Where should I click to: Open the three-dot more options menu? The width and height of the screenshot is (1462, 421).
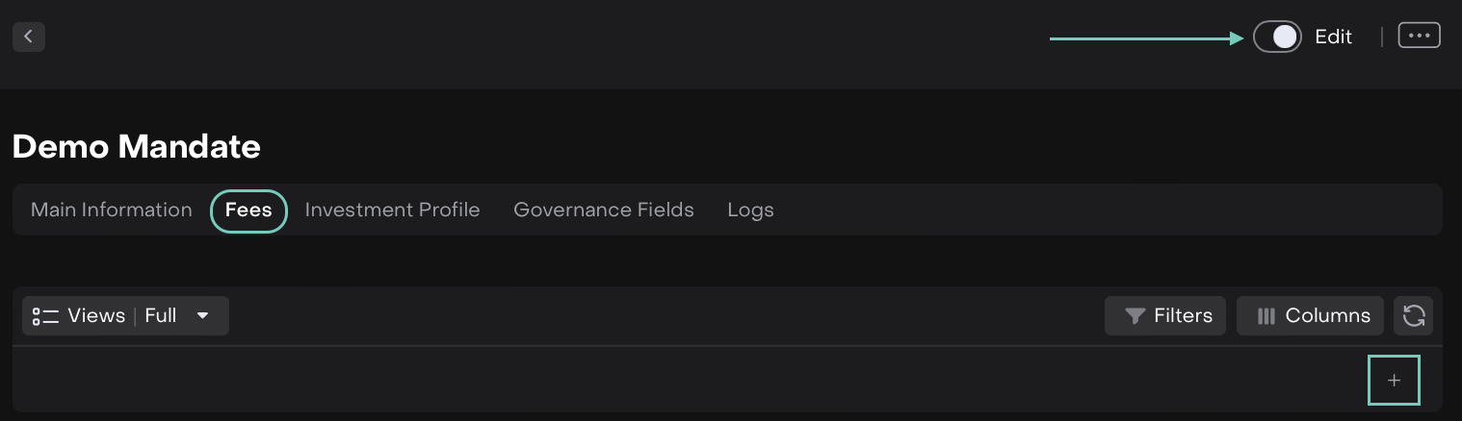pos(1419,36)
